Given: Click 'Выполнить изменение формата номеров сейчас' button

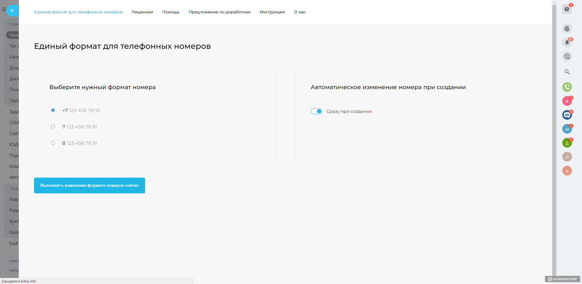Looking at the screenshot, I should (90, 185).
